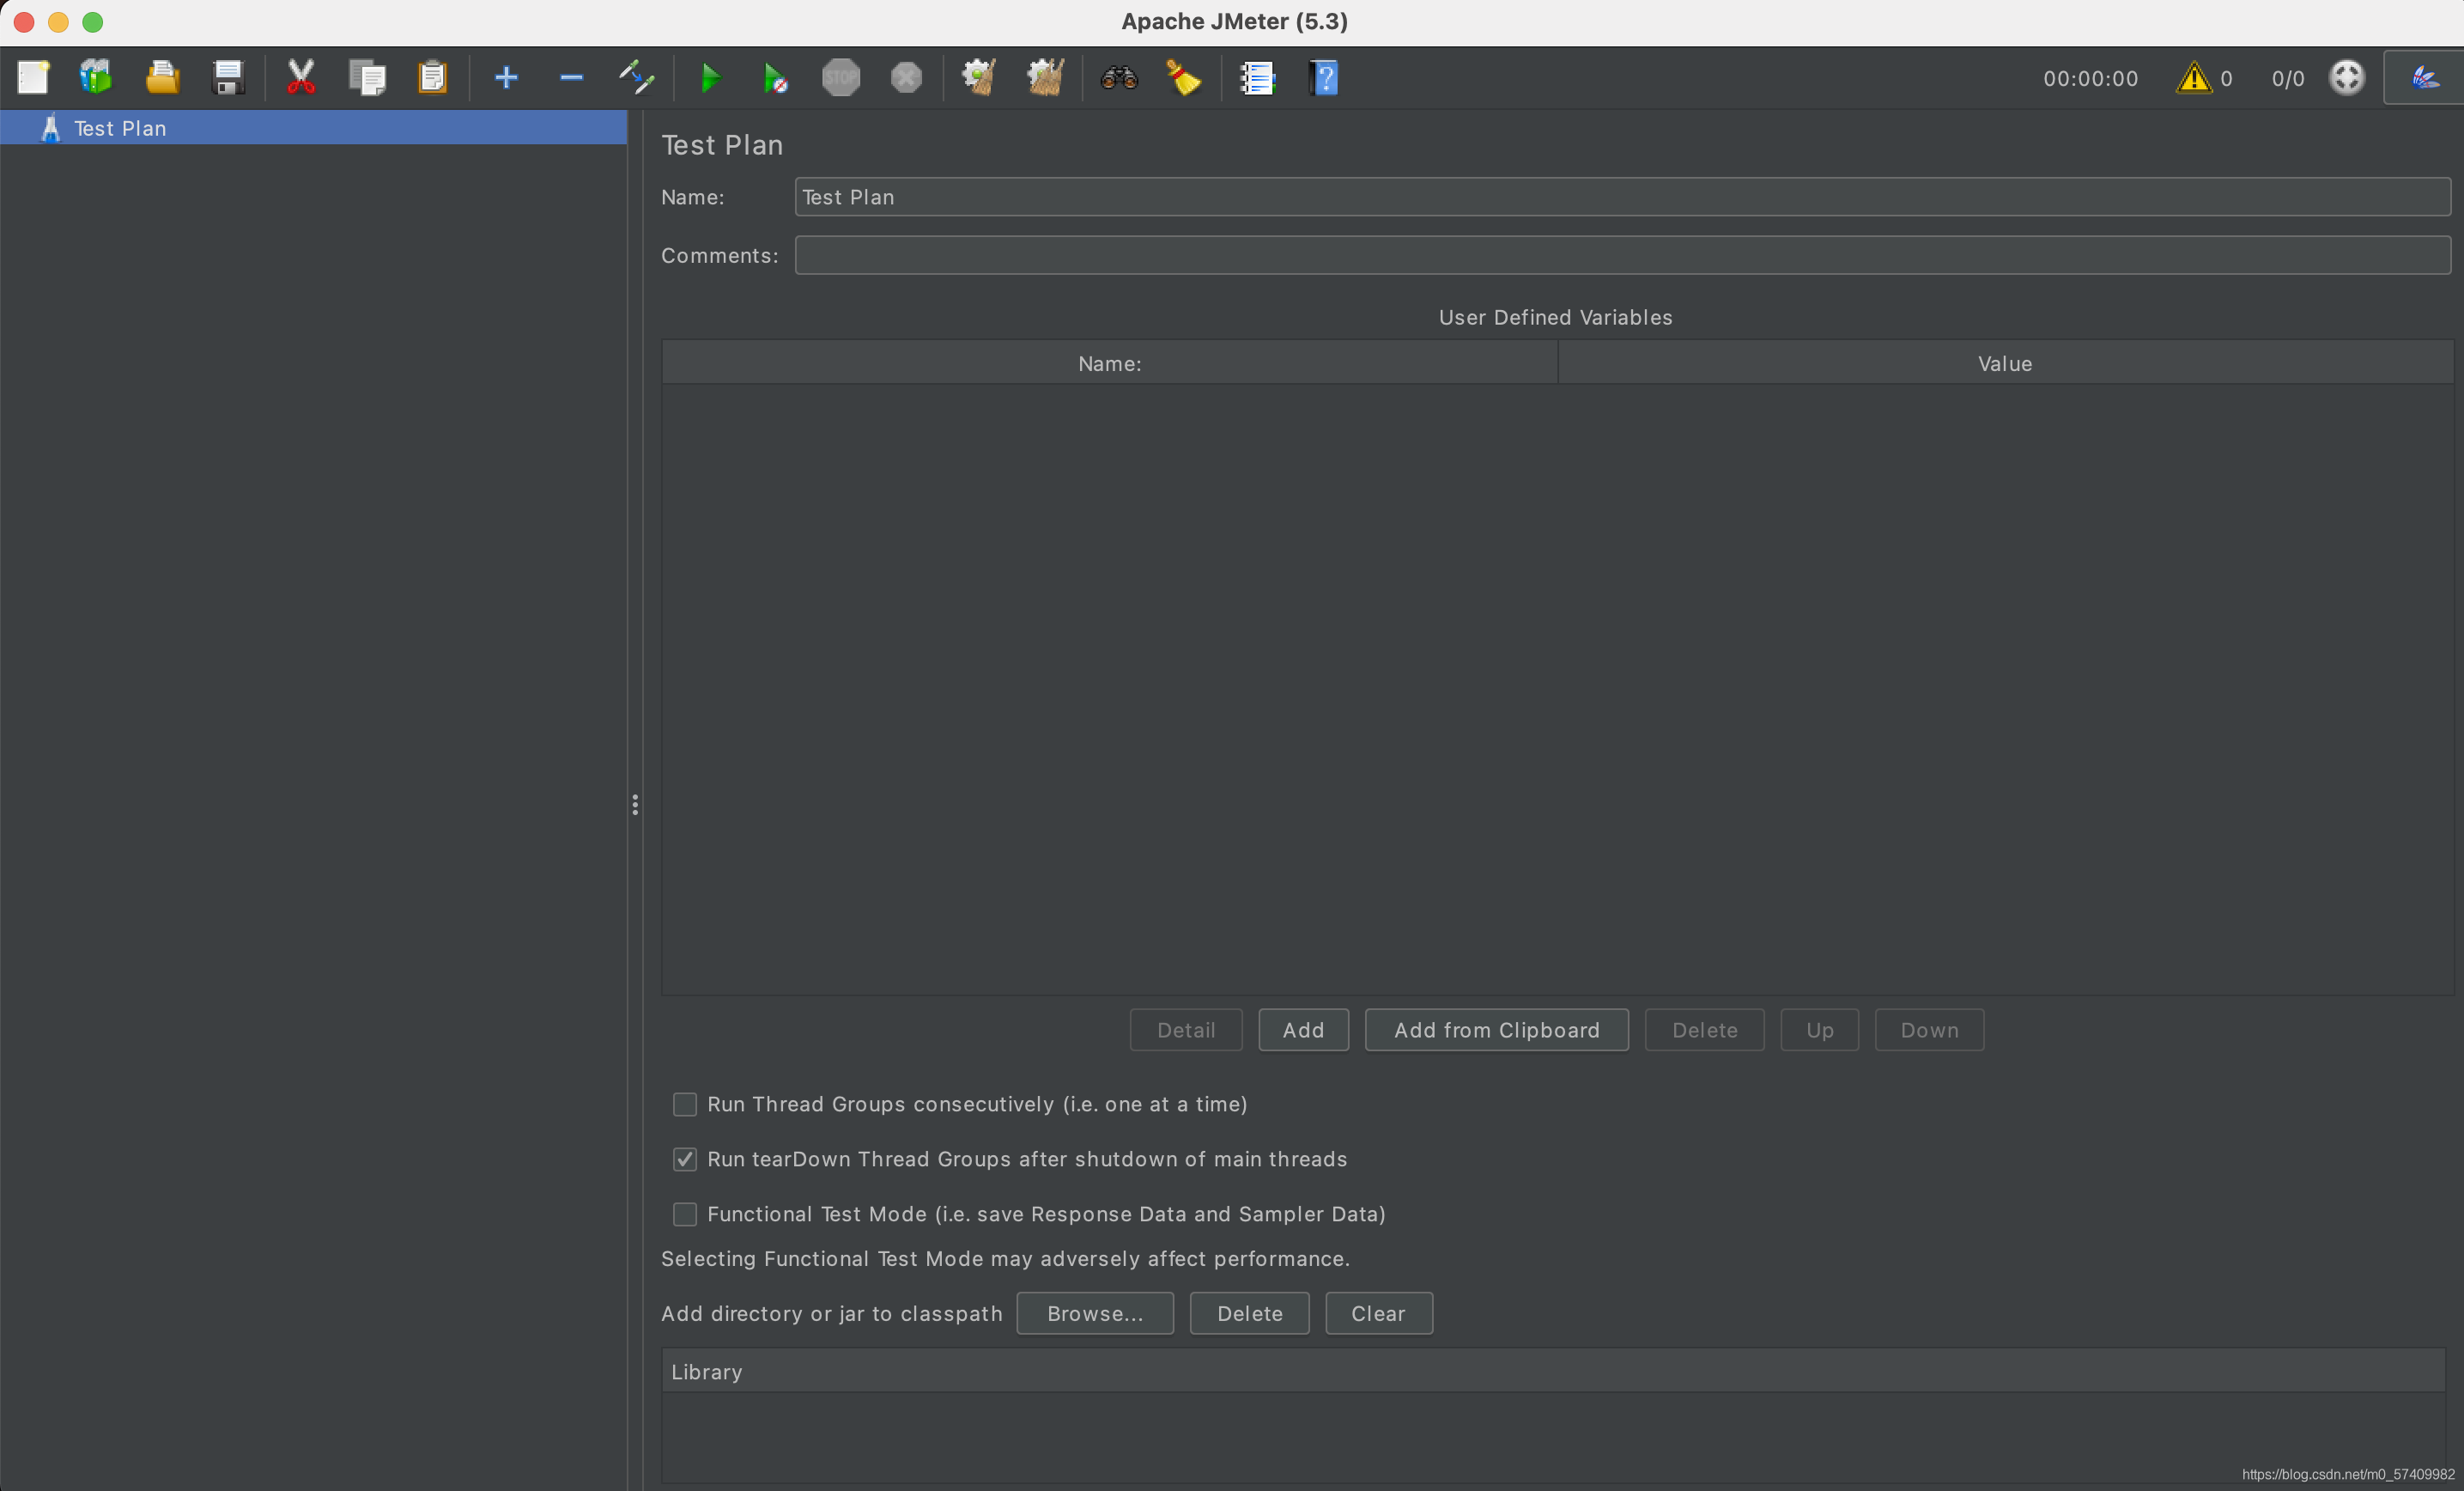Click Browse... for classpath jar
This screenshot has width=2464, height=1491.
pos(1095,1313)
